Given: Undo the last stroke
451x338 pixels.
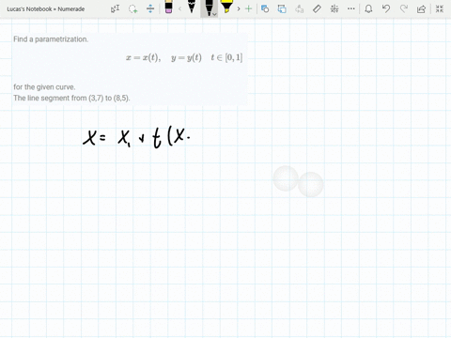Looking at the screenshot, I should (x=386, y=8).
